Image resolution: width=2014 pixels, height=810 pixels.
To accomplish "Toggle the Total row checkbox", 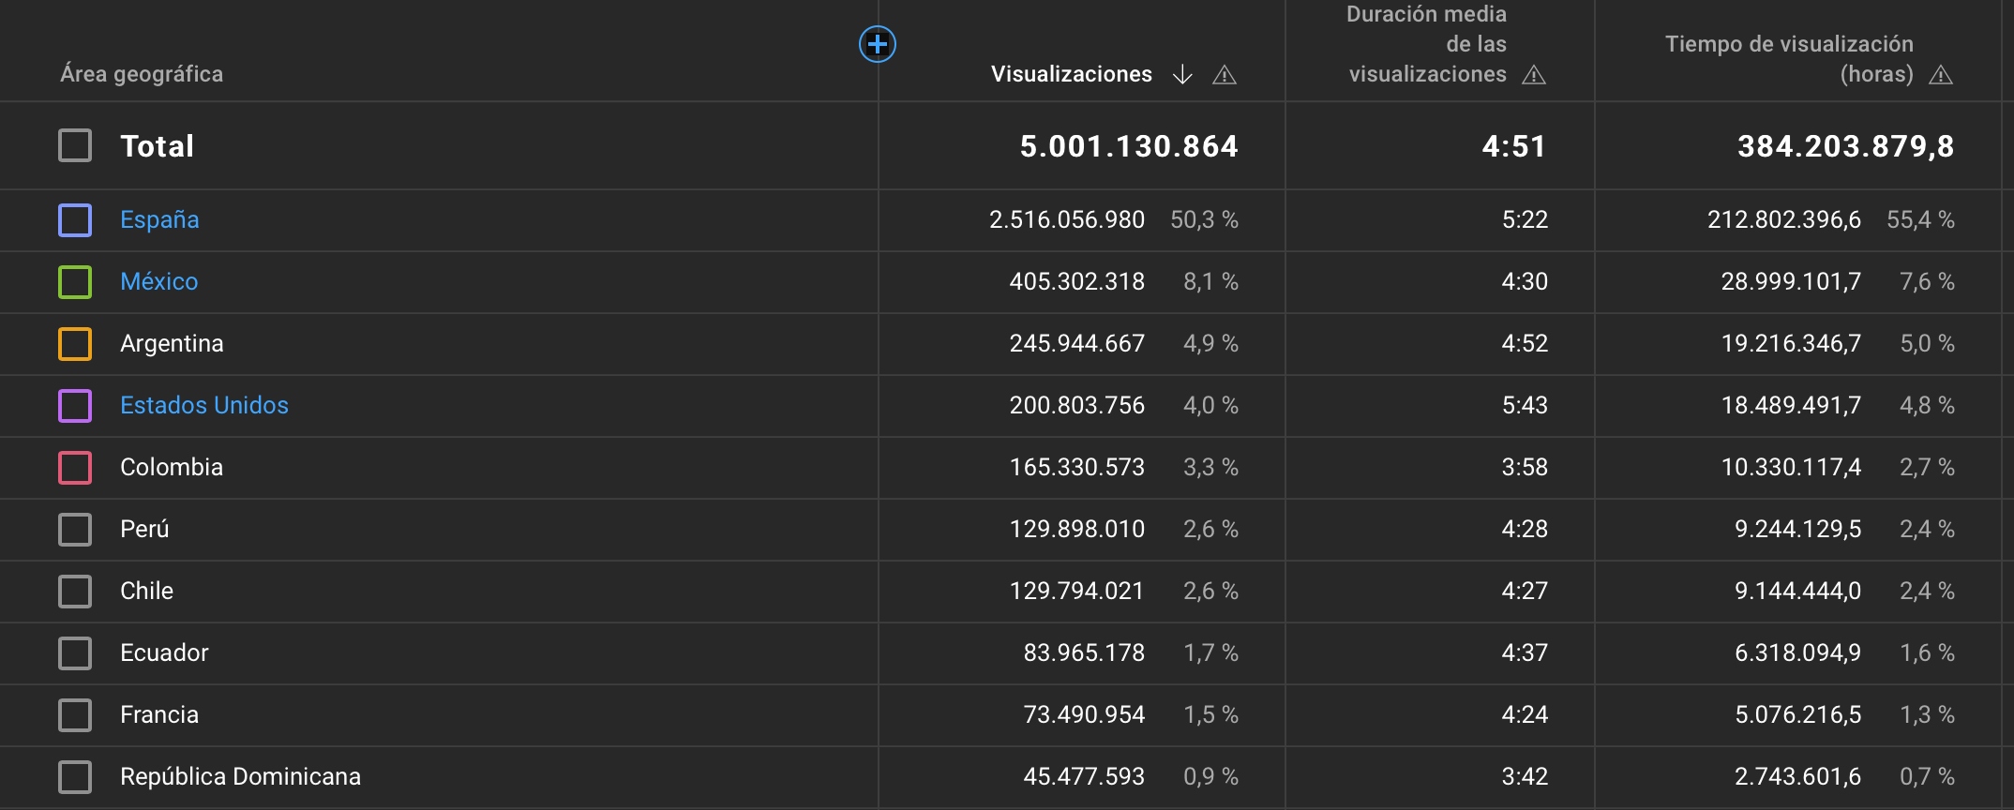I will (75, 146).
